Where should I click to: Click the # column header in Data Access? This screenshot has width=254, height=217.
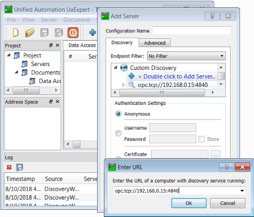(x=70, y=56)
